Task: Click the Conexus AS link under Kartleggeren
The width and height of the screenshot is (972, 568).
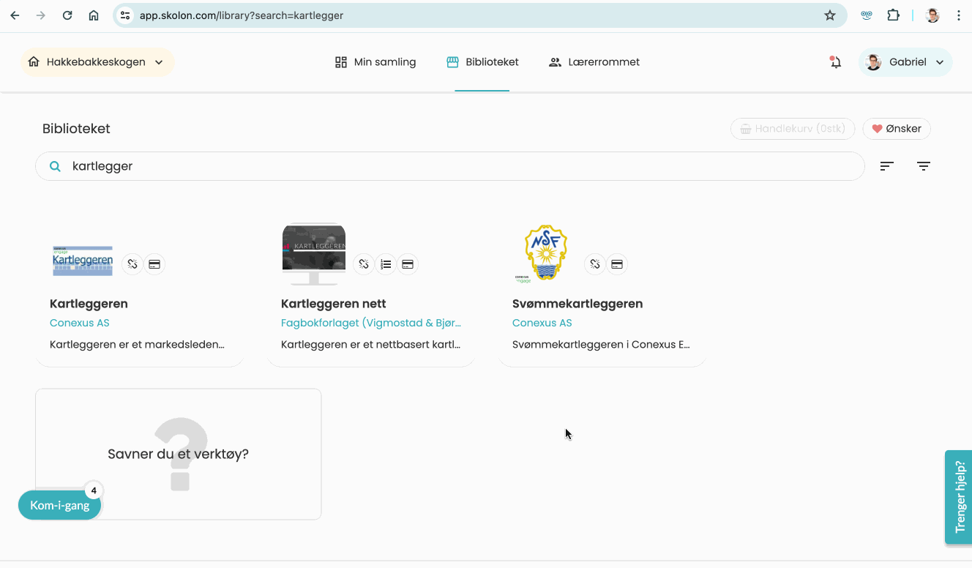Action: pyautogui.click(x=80, y=323)
